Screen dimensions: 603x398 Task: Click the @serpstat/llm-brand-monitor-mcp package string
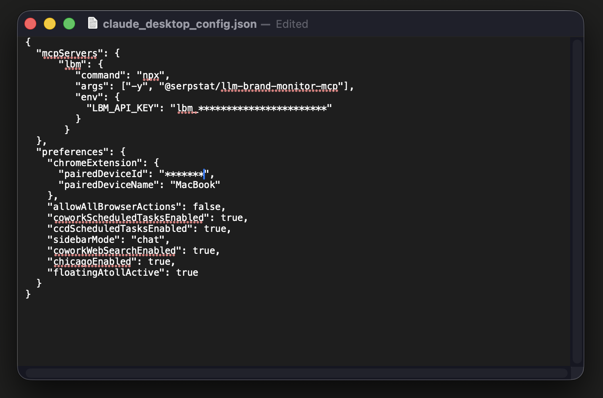click(x=251, y=86)
